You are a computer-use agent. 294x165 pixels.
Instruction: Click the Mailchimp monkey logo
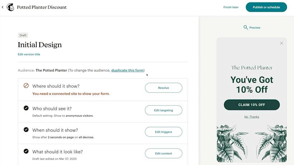[10, 7]
